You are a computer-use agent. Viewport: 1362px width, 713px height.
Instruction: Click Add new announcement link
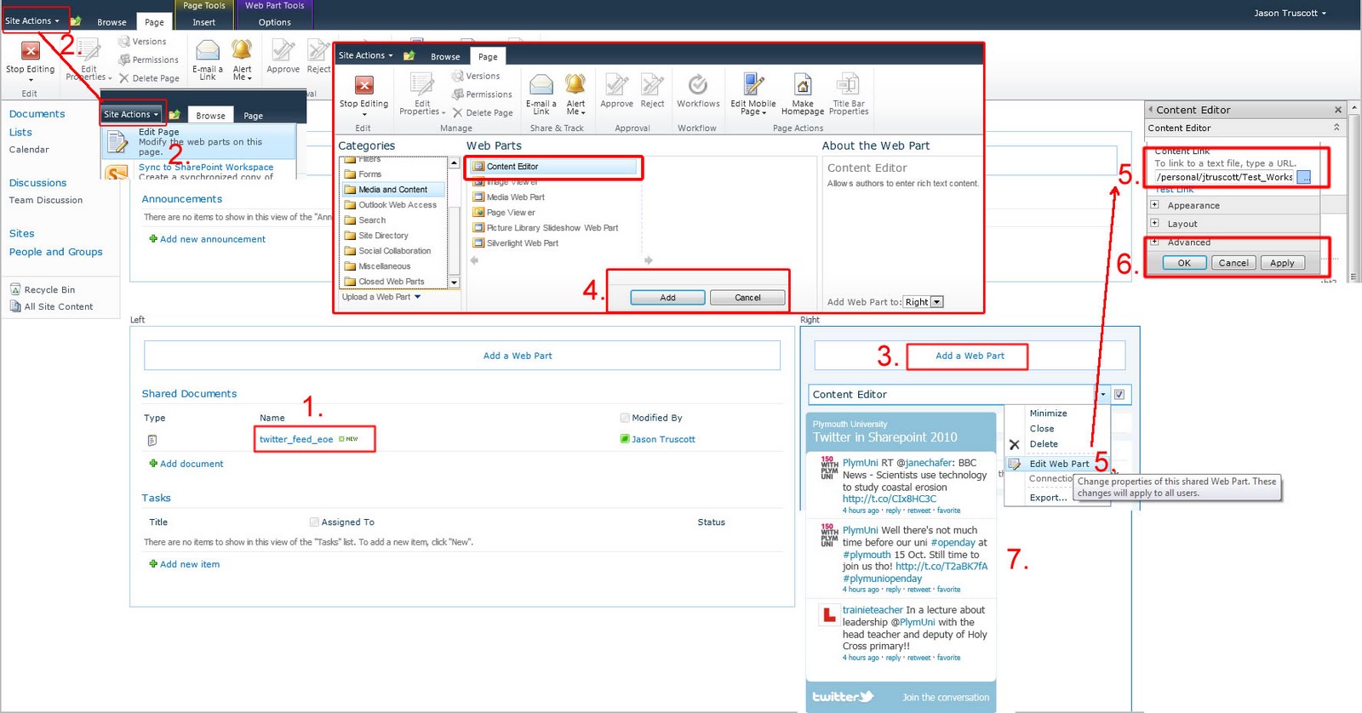click(x=213, y=239)
